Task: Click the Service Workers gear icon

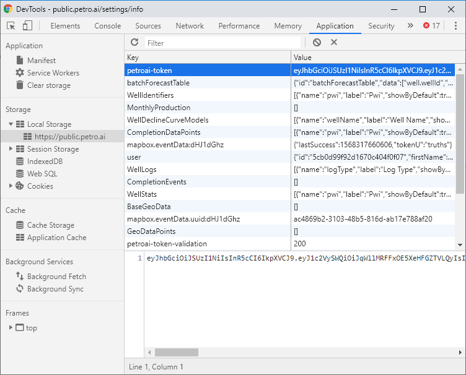Action: pyautogui.click(x=20, y=72)
